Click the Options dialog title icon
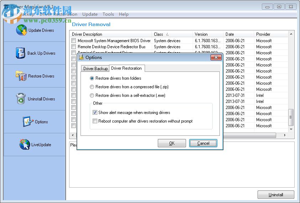The width and height of the screenshot is (300, 203). pos(81,57)
